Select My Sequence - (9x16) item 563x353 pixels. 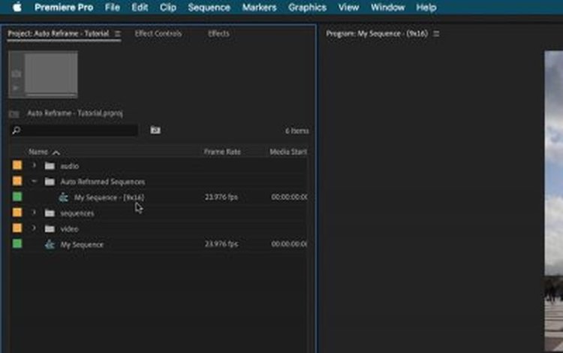(x=109, y=197)
